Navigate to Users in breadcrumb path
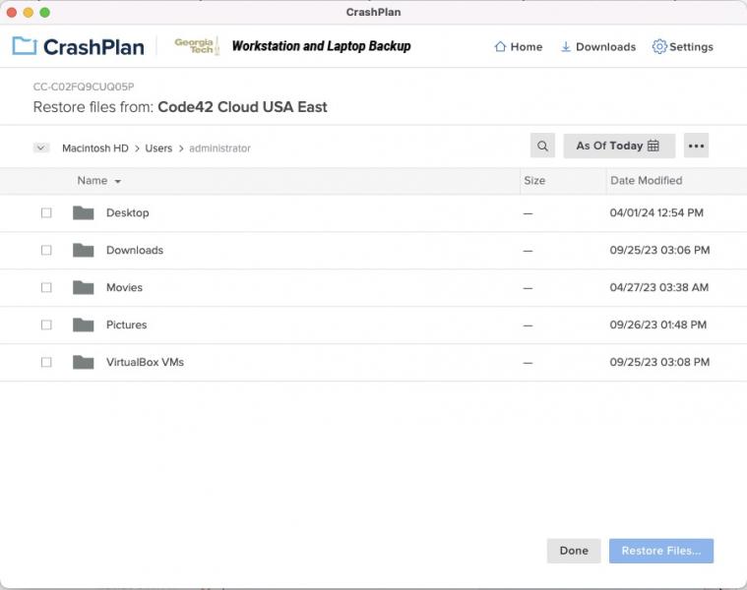The image size is (747, 590). click(158, 148)
